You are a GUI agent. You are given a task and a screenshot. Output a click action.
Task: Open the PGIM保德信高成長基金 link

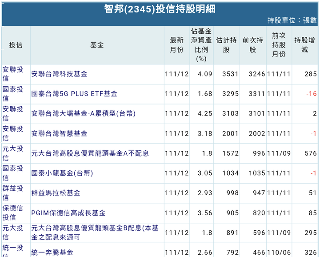point(68,213)
